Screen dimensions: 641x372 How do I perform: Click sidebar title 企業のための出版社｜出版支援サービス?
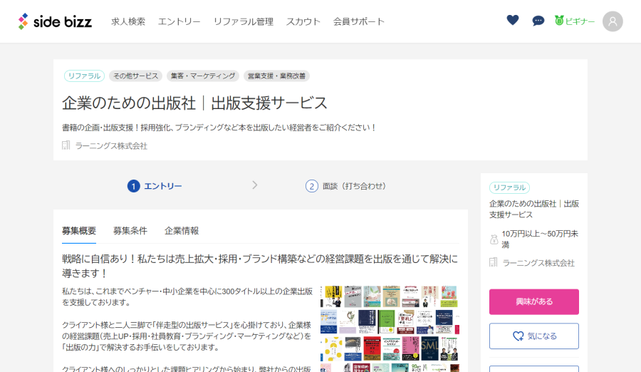(534, 209)
